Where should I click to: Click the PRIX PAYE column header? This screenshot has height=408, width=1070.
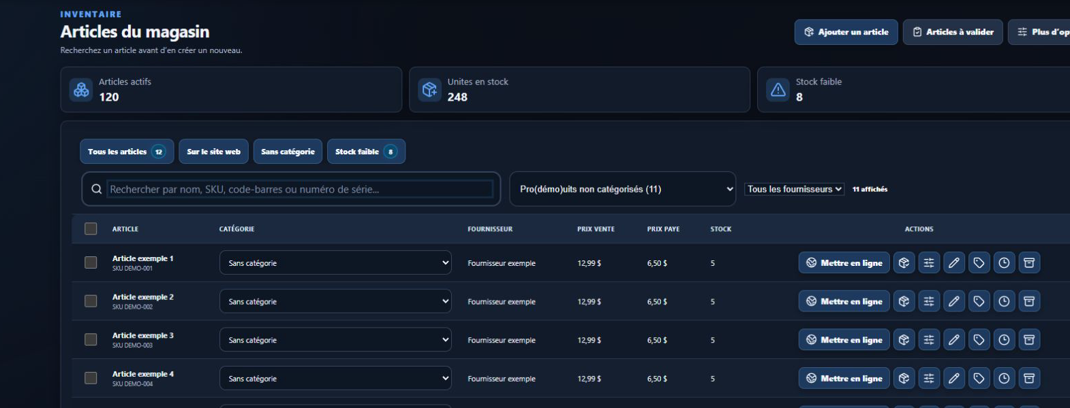[663, 229]
